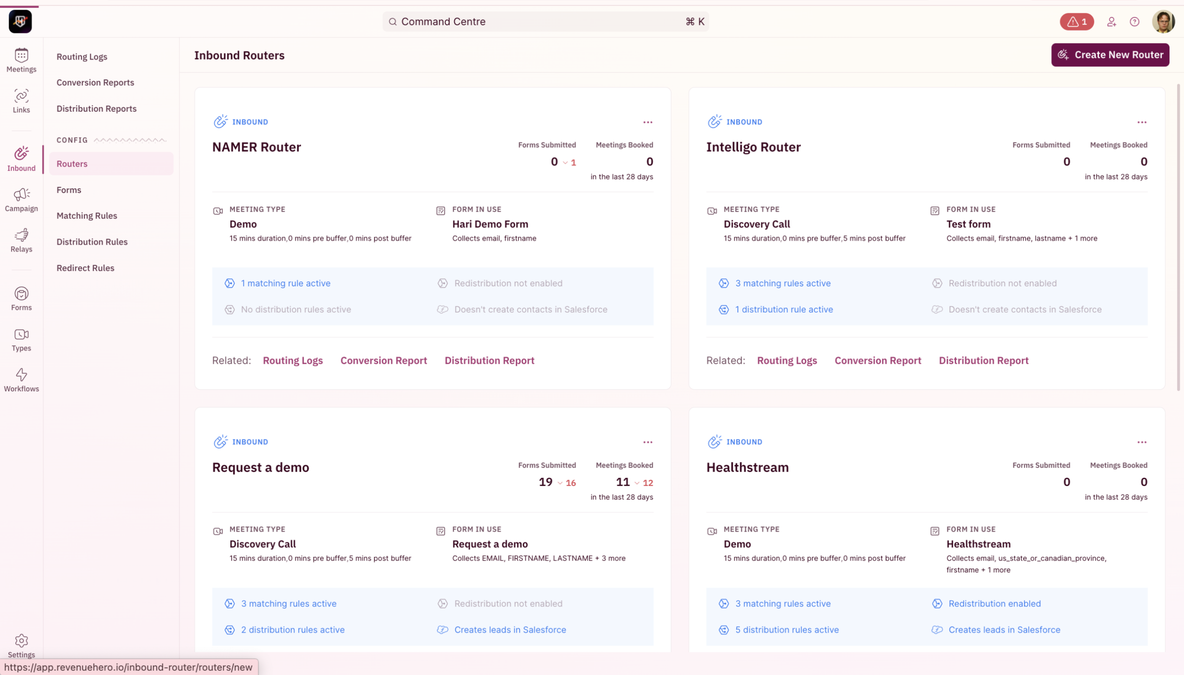Select Distribution Reports menu item
The image size is (1184, 675).
97,109
